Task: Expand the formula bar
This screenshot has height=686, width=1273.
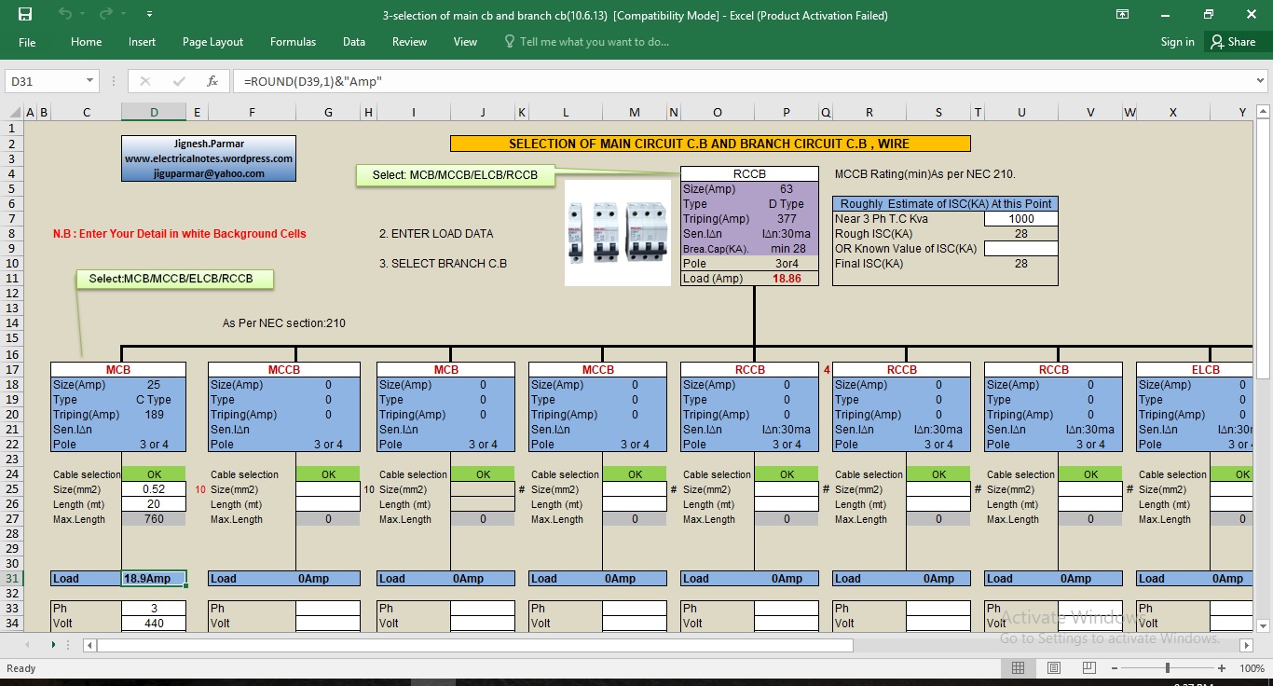Action: coord(1260,81)
